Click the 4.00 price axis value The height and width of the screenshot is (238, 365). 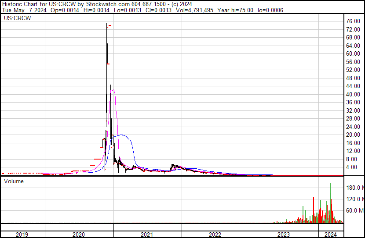point(351,167)
